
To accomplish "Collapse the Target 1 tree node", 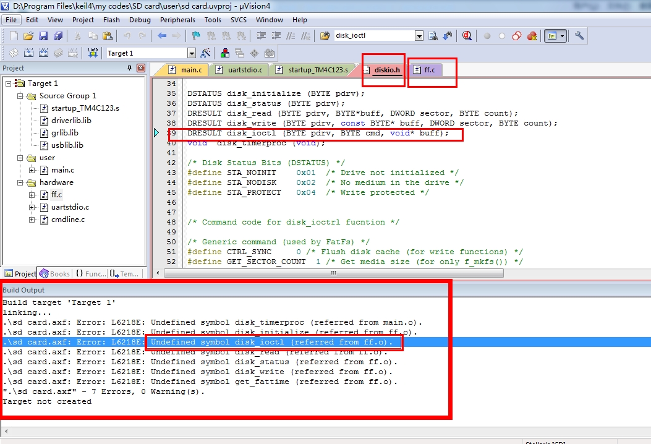I will (8, 83).
